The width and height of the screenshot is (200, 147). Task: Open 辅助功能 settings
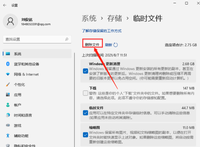[37, 136]
